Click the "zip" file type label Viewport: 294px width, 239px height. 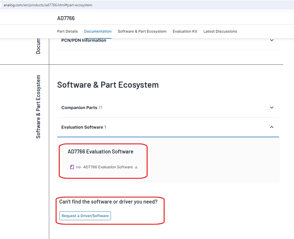point(78,167)
